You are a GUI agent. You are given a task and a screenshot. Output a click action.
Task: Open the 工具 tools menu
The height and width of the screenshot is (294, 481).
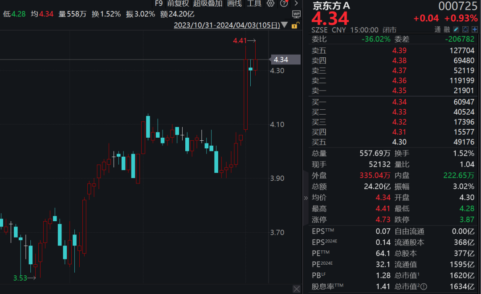[x=254, y=4]
